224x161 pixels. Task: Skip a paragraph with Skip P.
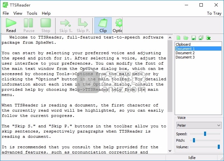pyautogui.click(x=83, y=25)
